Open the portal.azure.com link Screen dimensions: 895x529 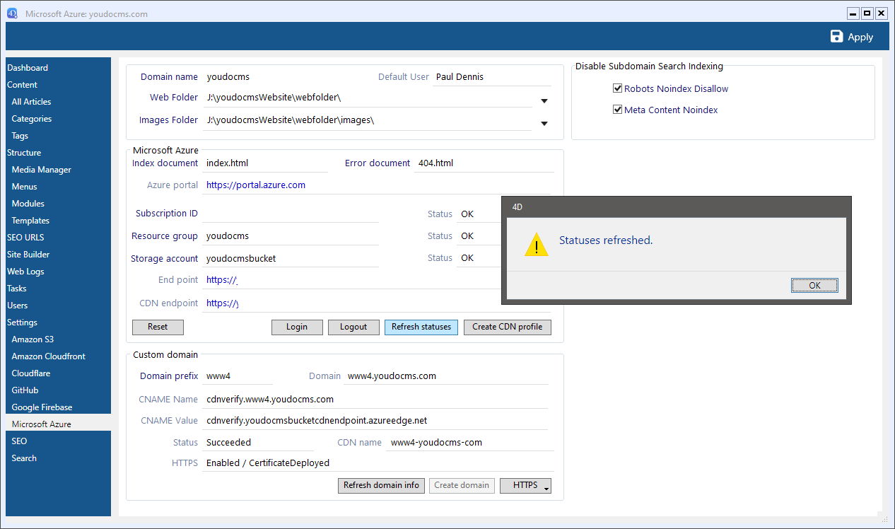[x=256, y=185]
